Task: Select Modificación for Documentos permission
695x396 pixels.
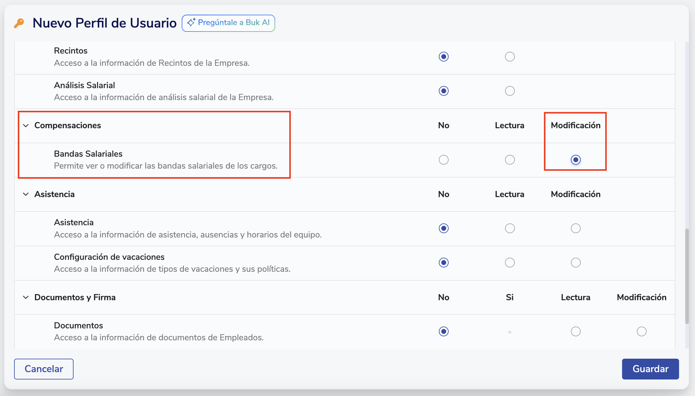Action: 641,331
